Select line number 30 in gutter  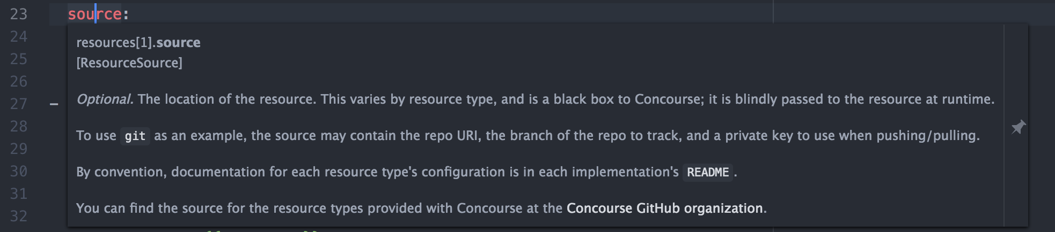tap(19, 171)
